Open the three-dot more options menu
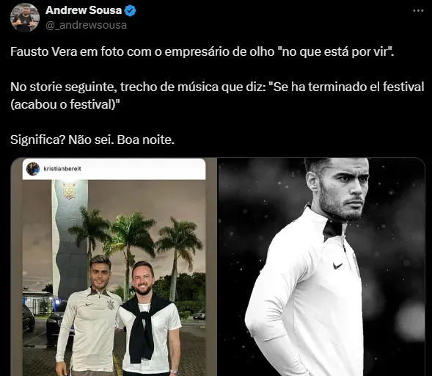 coord(418,11)
